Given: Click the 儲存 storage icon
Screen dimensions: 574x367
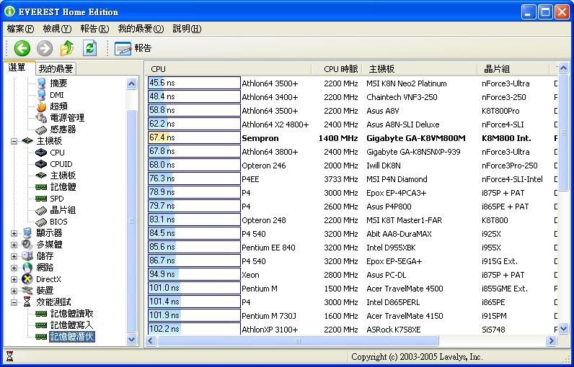Looking at the screenshot, I should 27,256.
